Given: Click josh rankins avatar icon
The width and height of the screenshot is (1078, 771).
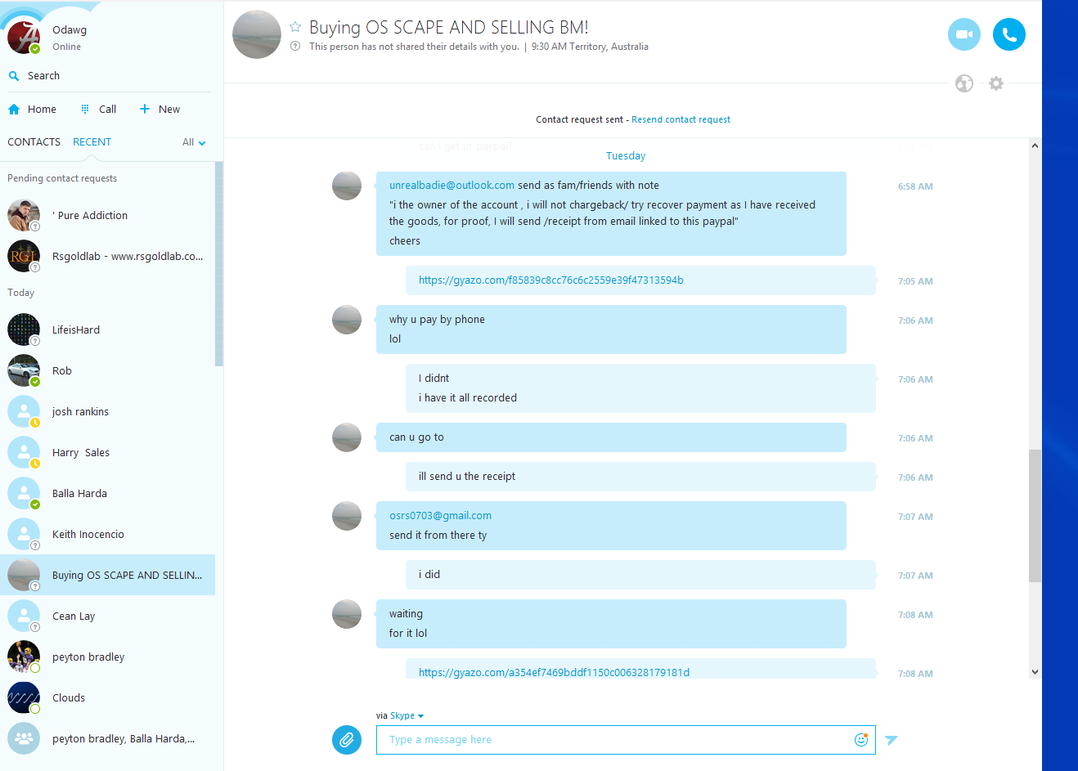Looking at the screenshot, I should (x=24, y=411).
